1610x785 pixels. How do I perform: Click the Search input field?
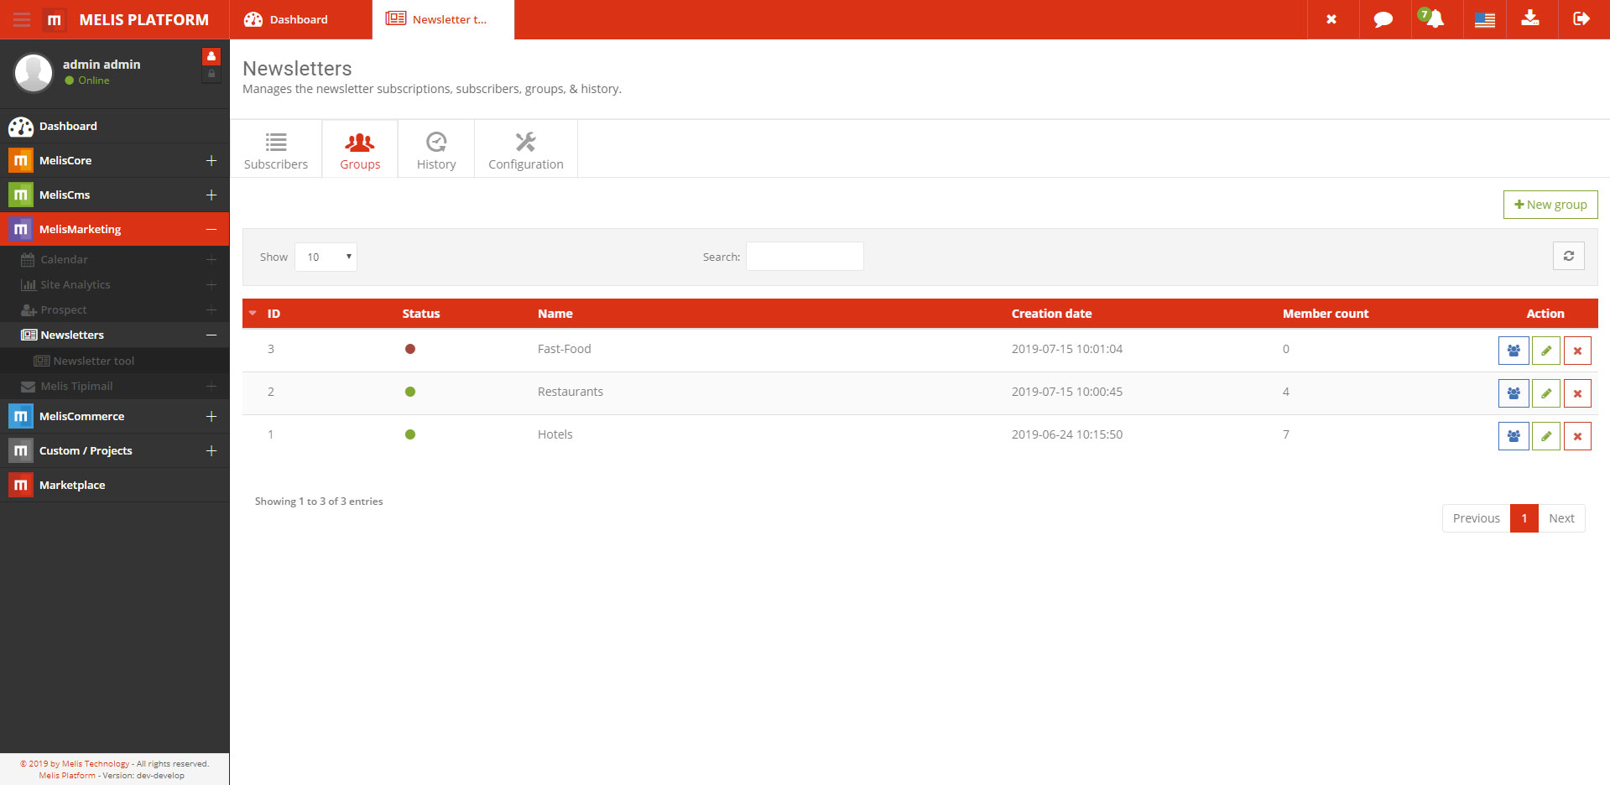point(804,257)
